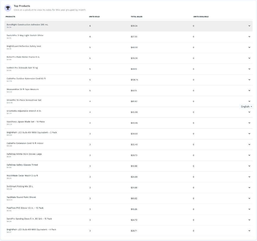Image resolution: width=257 pixels, height=241 pixels.
Task: Open SafeStep Nitrile Work Gloves Large row
Action: pos(128,155)
